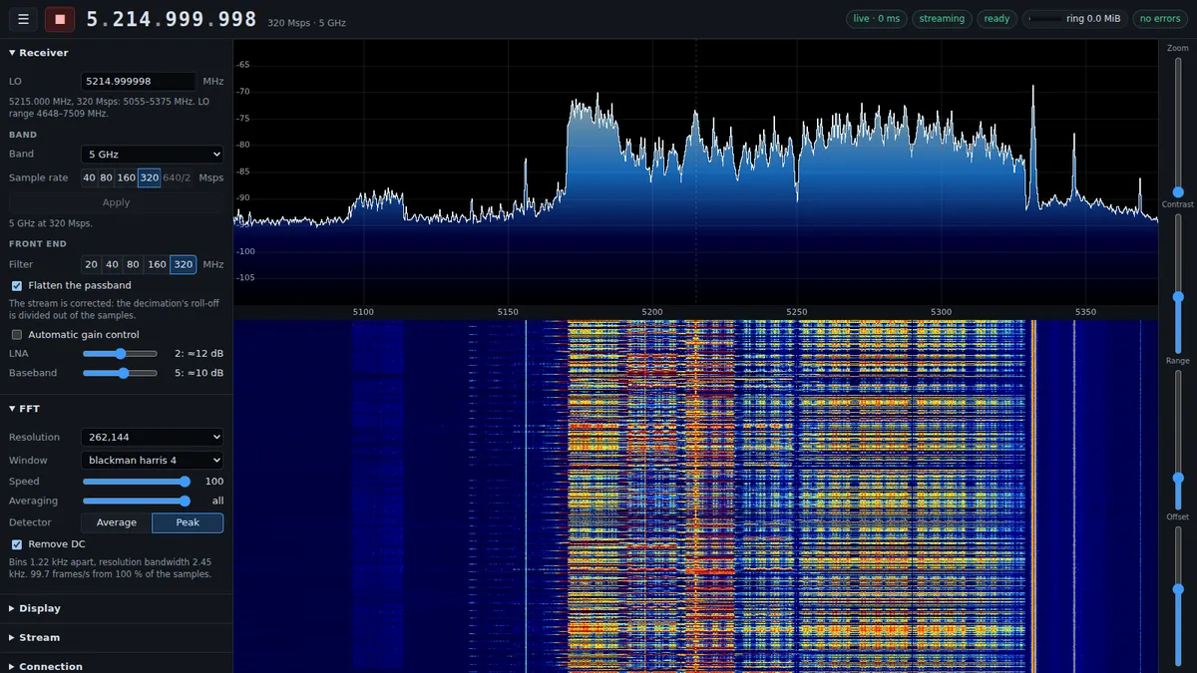Viewport: 1197px width, 673px height.
Task: Click the 5.214.999.998 frequency readout
Action: (x=172, y=19)
